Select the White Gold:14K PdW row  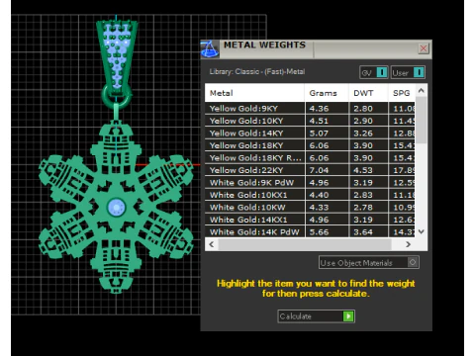(310, 231)
